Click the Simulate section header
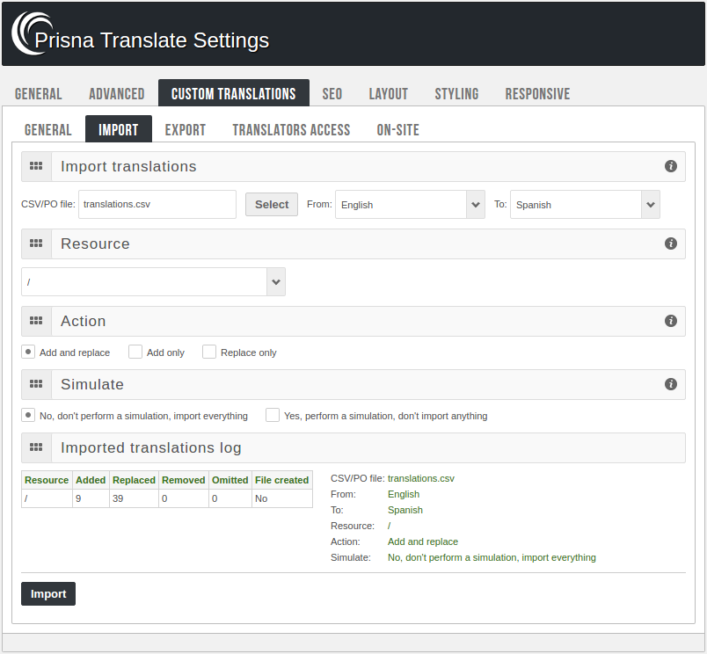This screenshot has height=654, width=707. 353,384
